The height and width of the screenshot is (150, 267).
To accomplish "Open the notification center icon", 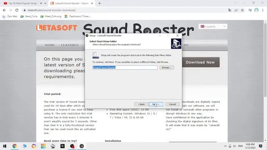I will pyautogui.click(x=260, y=146).
